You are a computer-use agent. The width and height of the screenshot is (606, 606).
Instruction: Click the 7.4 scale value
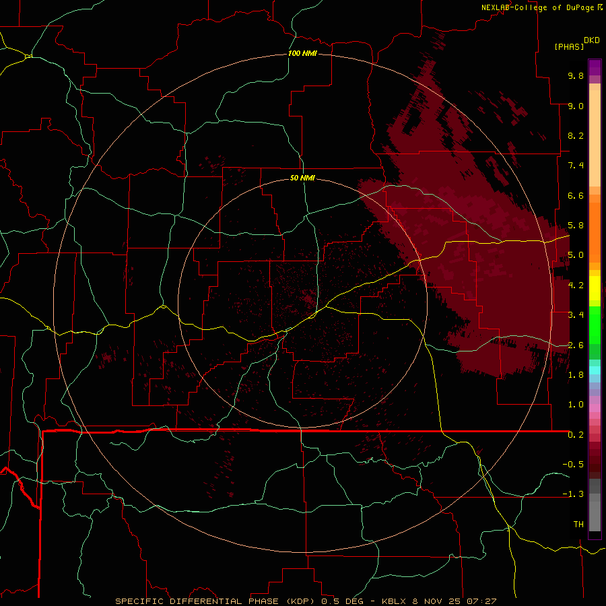pyautogui.click(x=576, y=166)
